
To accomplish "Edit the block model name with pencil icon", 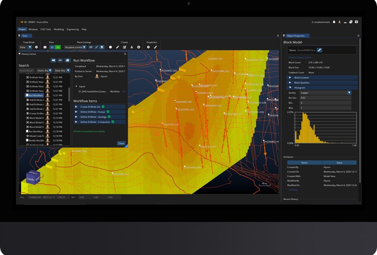I will [x=319, y=50].
